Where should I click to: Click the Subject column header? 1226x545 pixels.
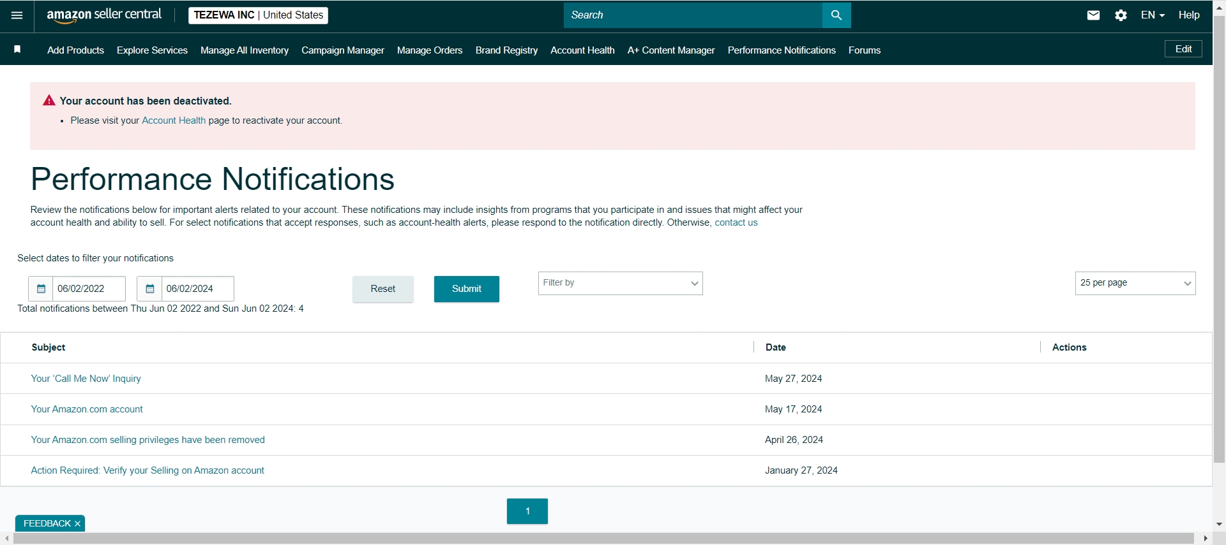pos(49,347)
